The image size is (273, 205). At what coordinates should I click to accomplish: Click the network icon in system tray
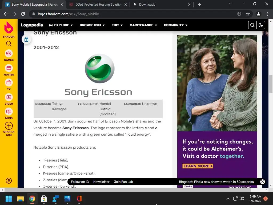pos(235,199)
